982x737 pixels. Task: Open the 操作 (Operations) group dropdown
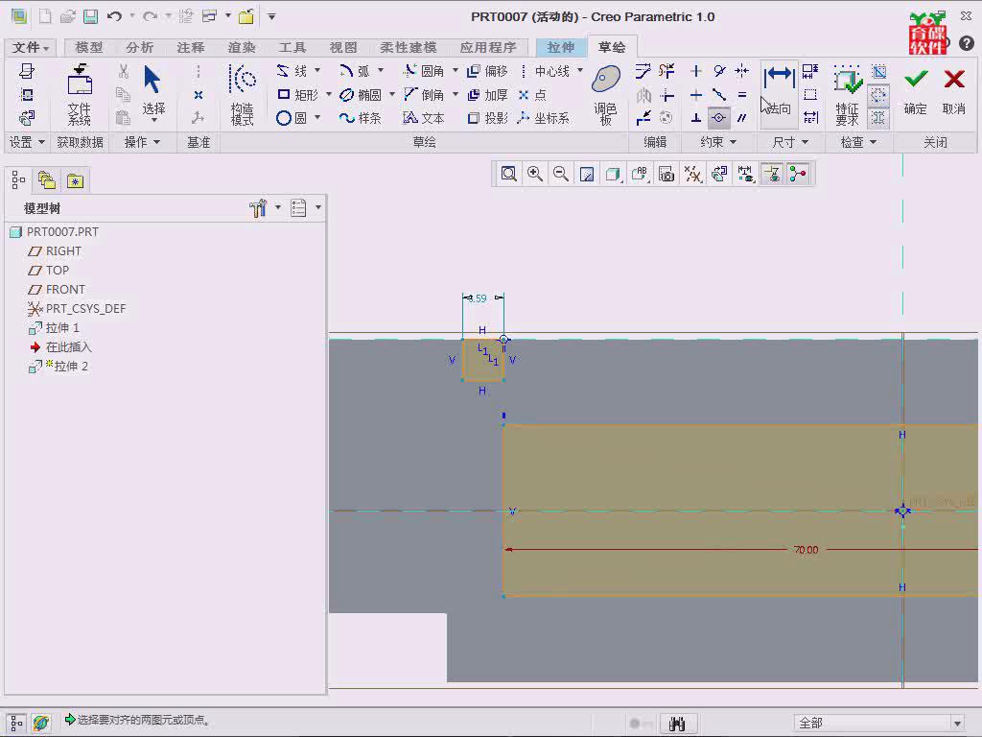click(x=142, y=142)
